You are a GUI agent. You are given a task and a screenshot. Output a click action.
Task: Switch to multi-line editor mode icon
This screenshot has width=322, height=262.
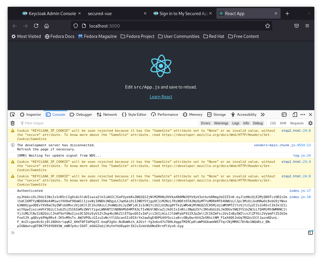(x=310, y=233)
